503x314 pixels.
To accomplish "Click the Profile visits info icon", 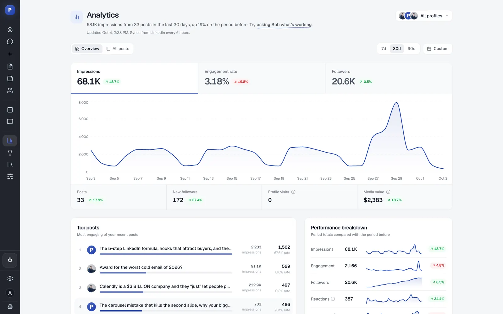I will pyautogui.click(x=293, y=192).
